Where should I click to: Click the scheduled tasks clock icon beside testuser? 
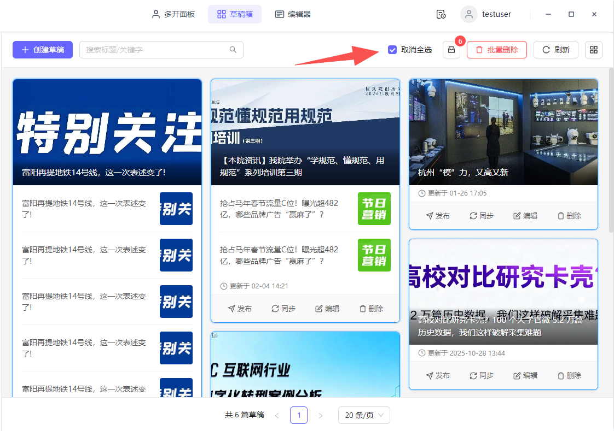tap(441, 14)
